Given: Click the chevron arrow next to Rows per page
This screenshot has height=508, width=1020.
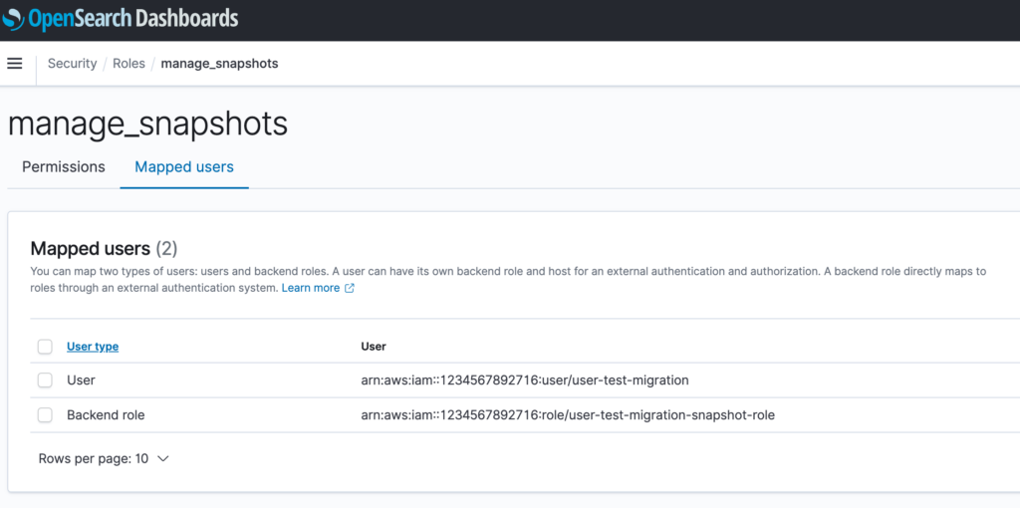Looking at the screenshot, I should click(163, 459).
